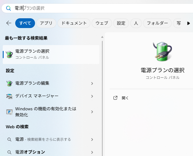Expand the 電源プランの編集 chevron

(x=92, y=83)
